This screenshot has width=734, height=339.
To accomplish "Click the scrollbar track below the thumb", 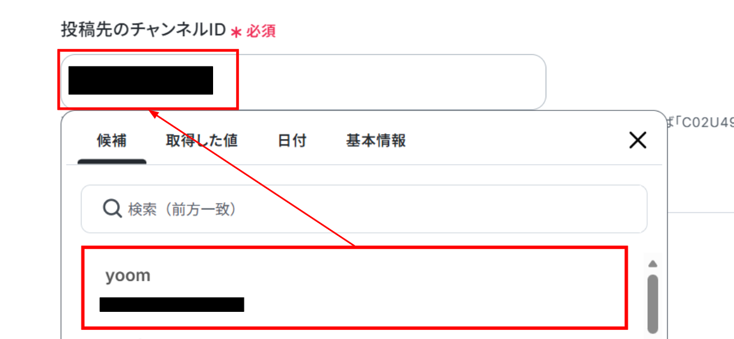I will 653,336.
